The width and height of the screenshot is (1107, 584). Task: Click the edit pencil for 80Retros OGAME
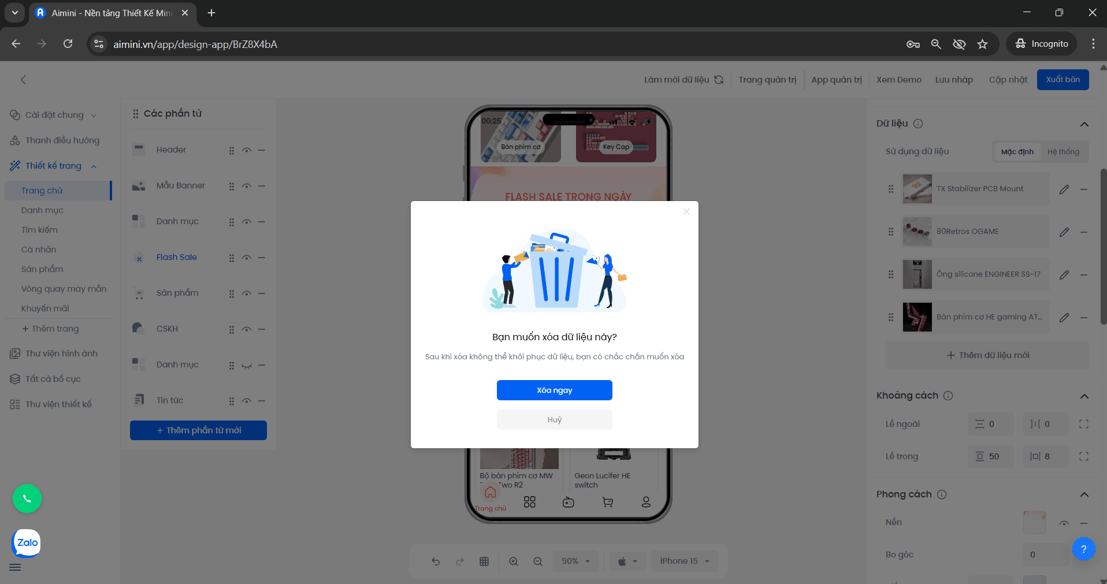(x=1064, y=232)
